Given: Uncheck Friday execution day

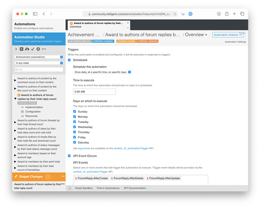Looking at the screenshot, I should point(74,137).
